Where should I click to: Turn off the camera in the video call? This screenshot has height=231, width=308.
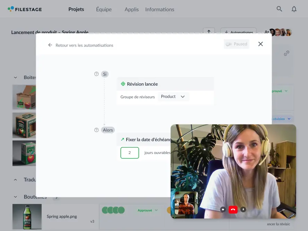pyautogui.click(x=223, y=209)
